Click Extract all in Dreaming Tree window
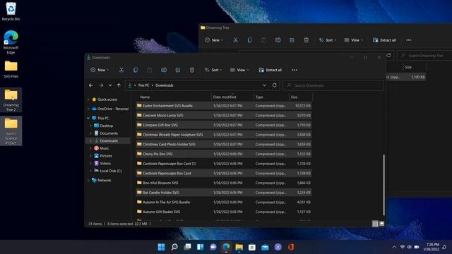Viewport: 452px width, 254px height. 384,40
